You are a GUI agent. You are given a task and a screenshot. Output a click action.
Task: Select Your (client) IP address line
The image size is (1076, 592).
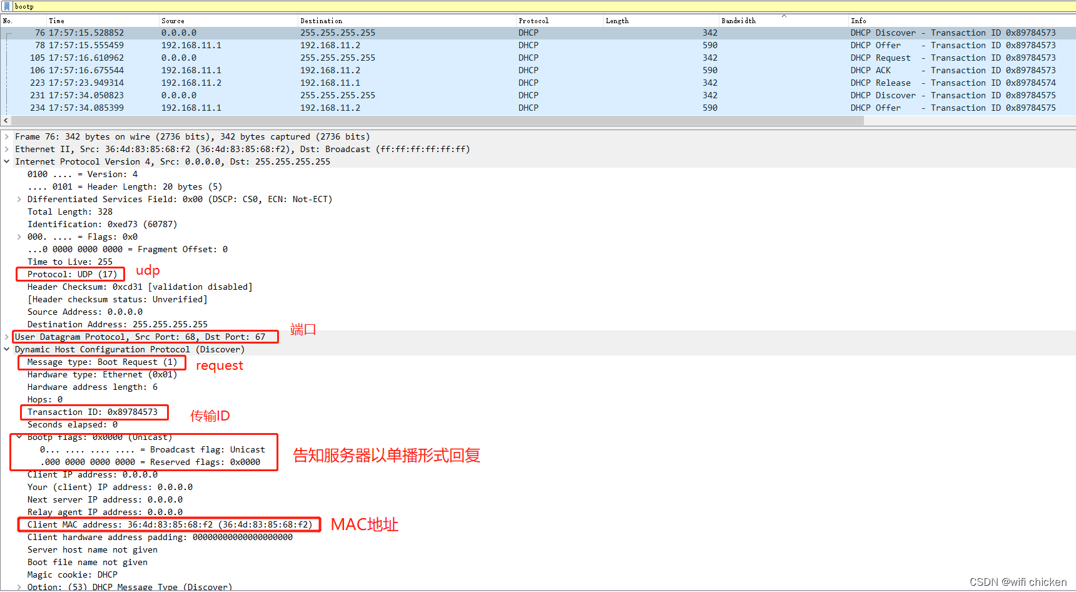tap(110, 487)
